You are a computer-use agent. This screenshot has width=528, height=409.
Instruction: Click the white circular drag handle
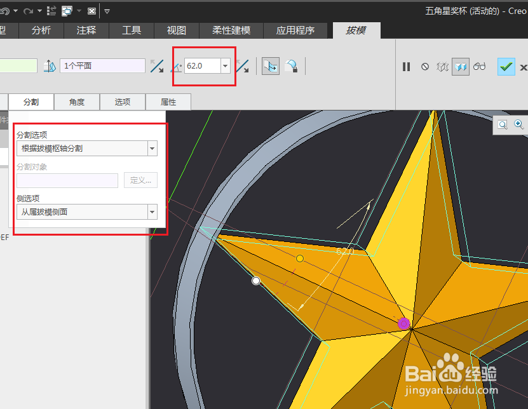coord(256,281)
